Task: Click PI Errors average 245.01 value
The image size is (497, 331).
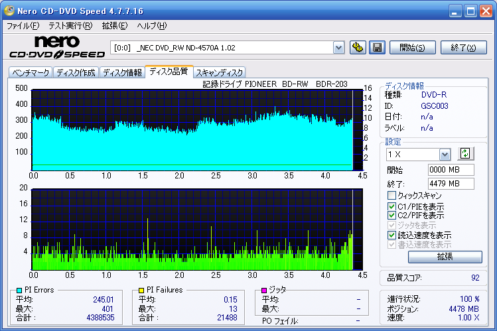Action: point(104,300)
